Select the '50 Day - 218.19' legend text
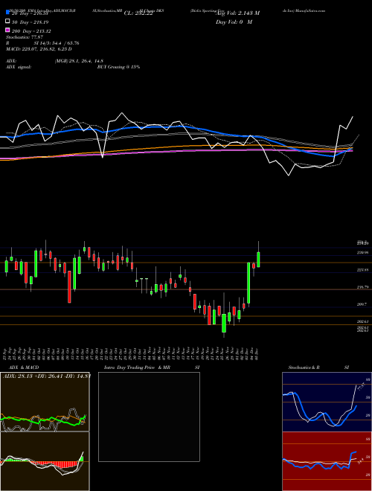 click(x=31, y=22)
